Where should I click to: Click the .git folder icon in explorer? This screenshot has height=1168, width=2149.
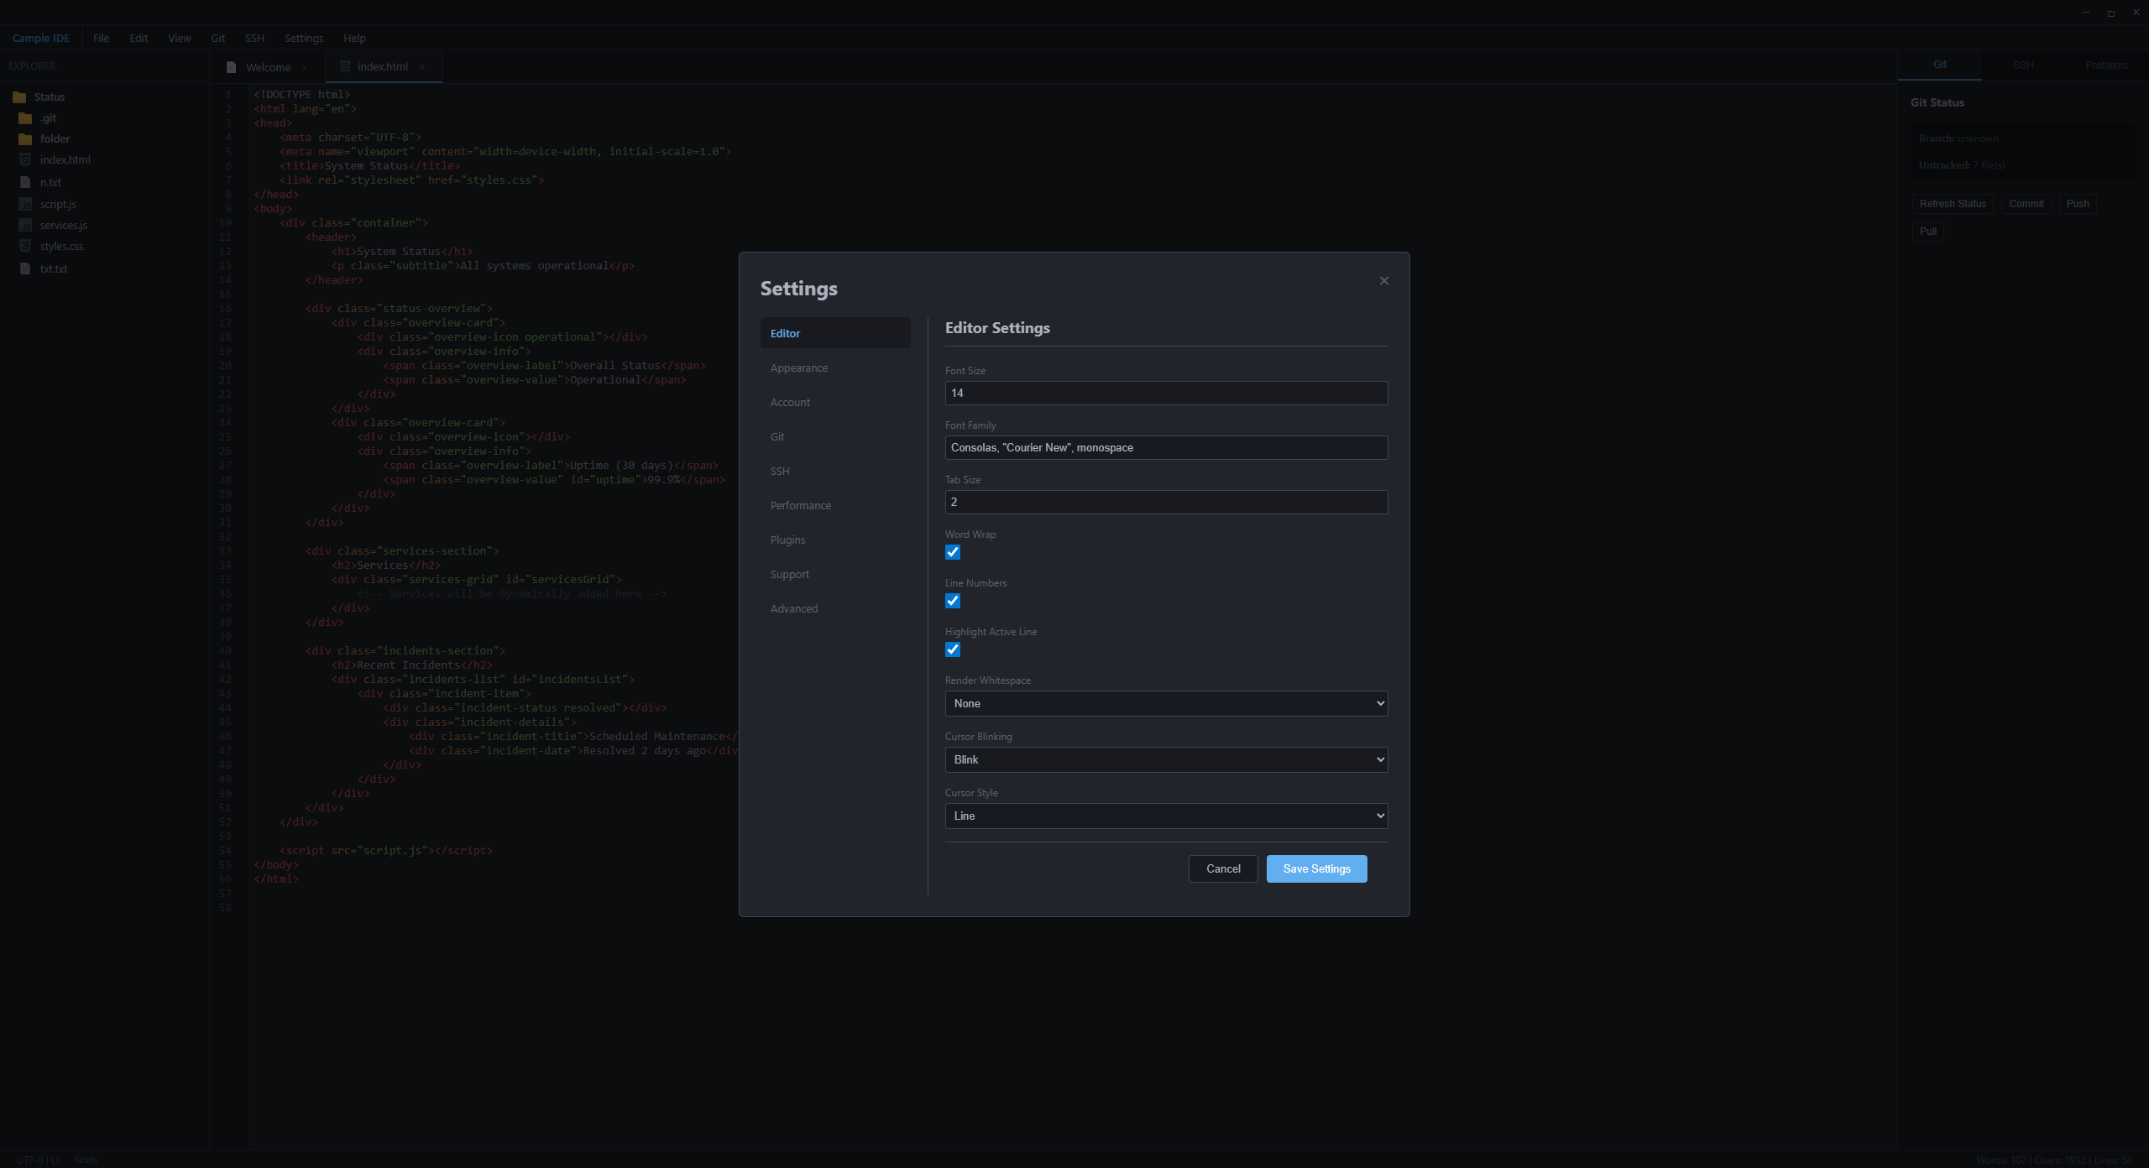(25, 118)
